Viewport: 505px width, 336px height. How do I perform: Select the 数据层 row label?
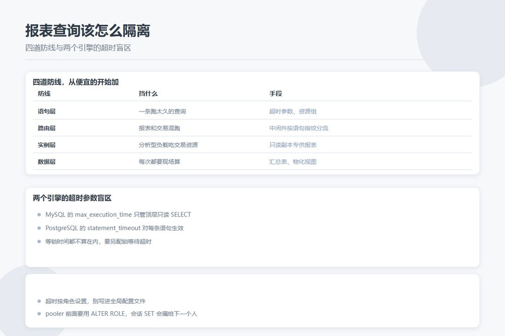point(46,161)
